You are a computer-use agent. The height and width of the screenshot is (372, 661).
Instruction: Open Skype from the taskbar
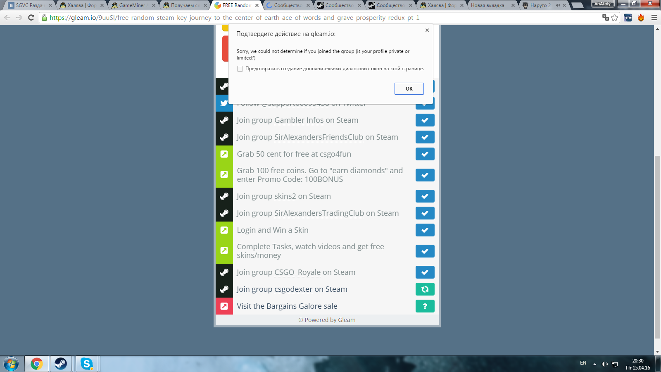pos(87,364)
